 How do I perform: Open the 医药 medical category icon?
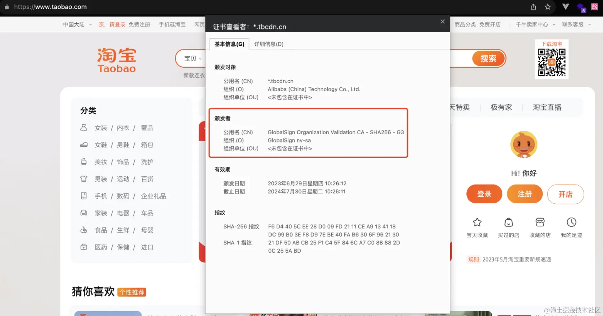84,247
